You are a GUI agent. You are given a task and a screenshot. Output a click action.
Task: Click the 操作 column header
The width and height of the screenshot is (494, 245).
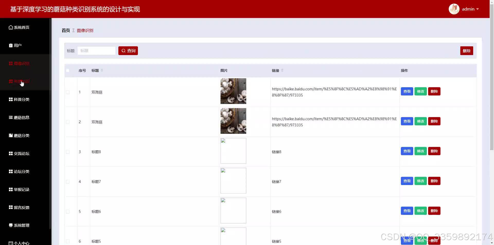pyautogui.click(x=404, y=71)
